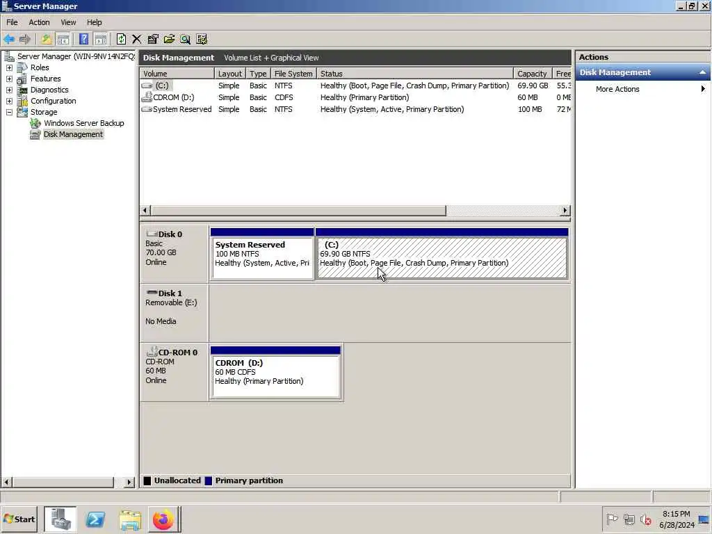Select Windows Server Backup in tree
The image size is (712, 534).
coord(83,123)
